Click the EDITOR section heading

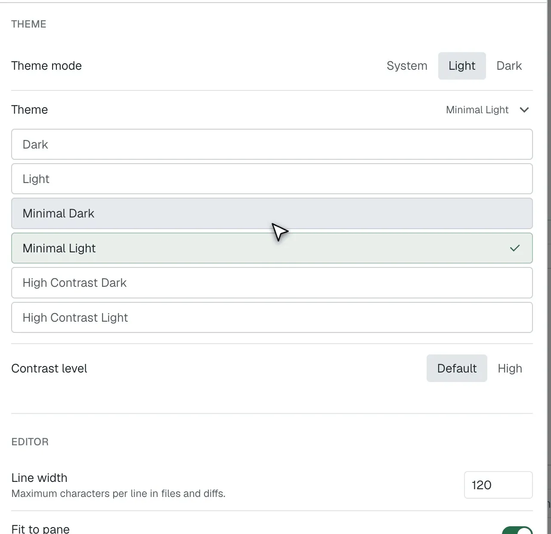click(x=30, y=442)
